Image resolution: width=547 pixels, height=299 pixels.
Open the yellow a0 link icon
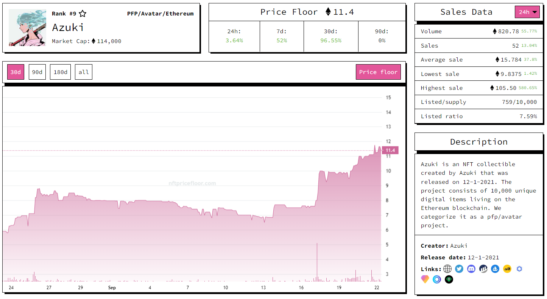(x=507, y=269)
